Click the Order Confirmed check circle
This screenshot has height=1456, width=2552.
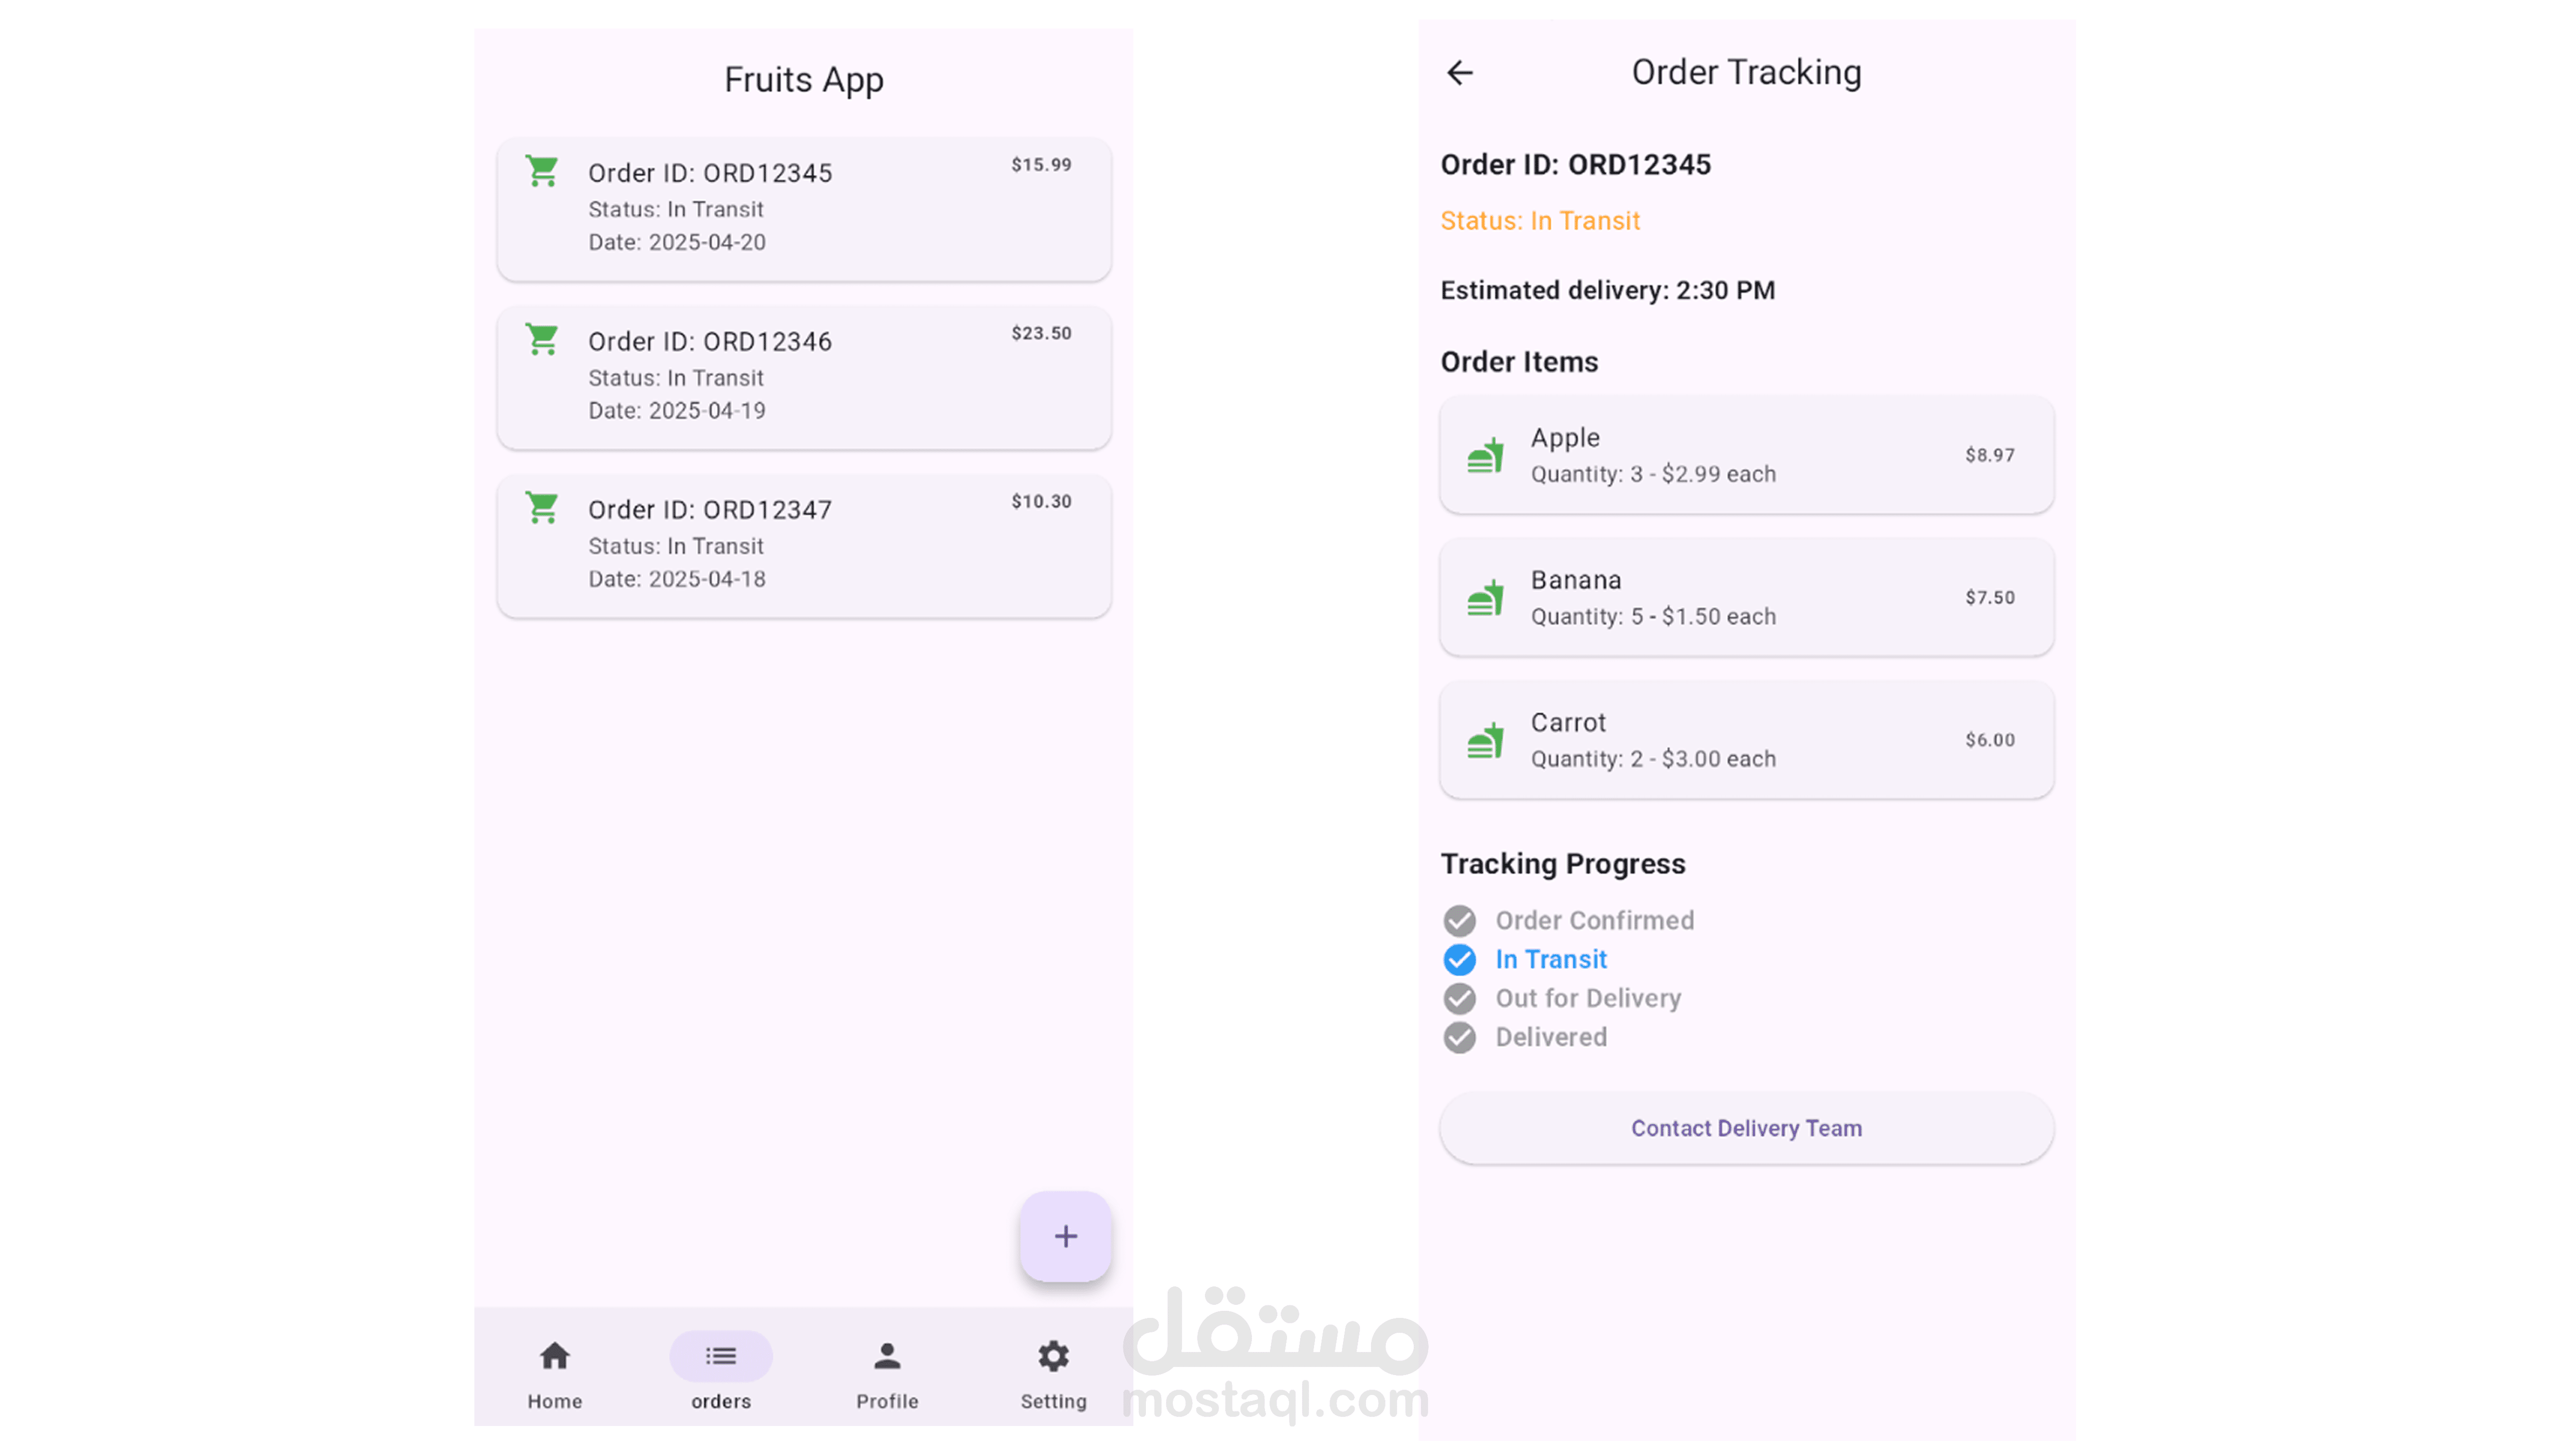1459,920
